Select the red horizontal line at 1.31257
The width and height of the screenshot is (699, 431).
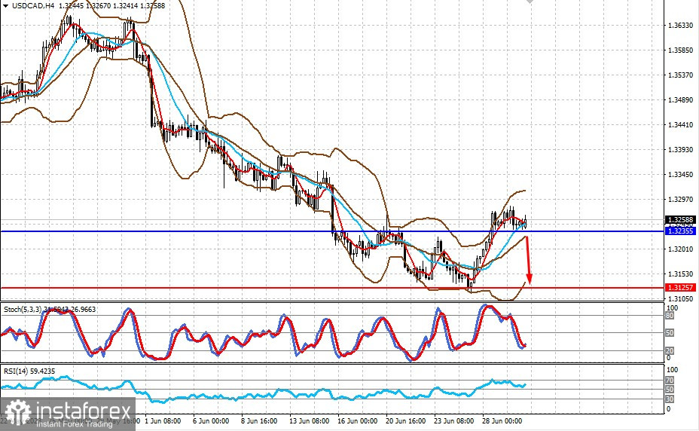[332, 288]
